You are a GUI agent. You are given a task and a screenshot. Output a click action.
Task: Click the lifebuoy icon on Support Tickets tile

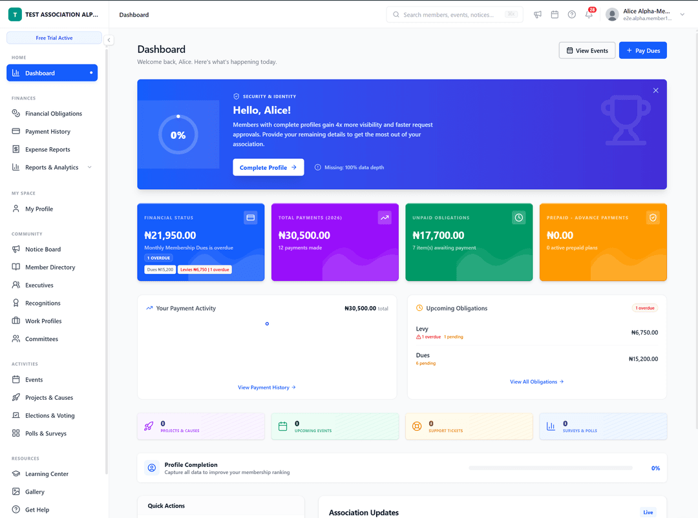coord(417,426)
